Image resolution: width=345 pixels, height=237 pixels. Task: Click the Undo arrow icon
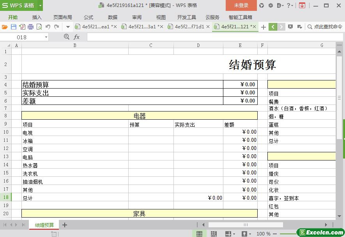tap(48, 27)
